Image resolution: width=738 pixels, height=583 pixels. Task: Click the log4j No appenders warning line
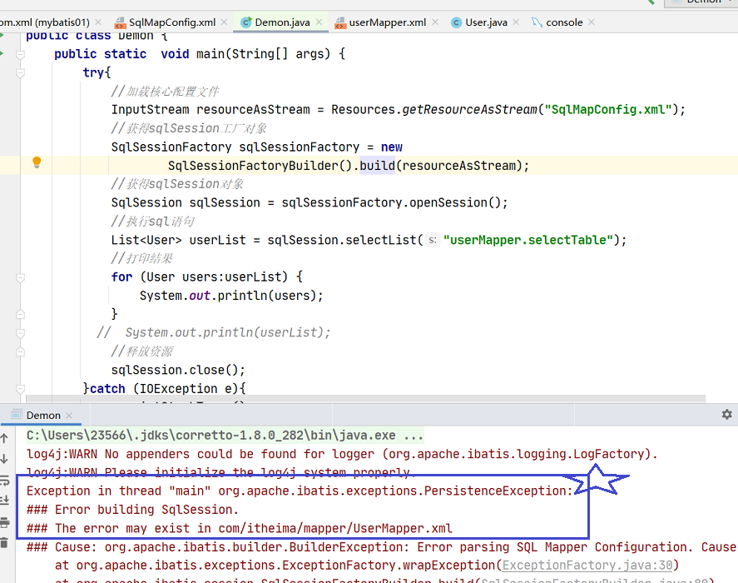[342, 454]
